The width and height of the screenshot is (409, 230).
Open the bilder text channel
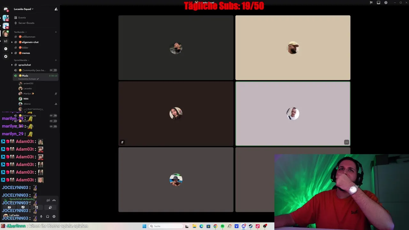point(35,48)
